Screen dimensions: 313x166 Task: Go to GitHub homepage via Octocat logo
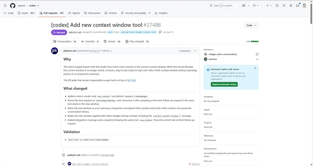pos(13,5)
